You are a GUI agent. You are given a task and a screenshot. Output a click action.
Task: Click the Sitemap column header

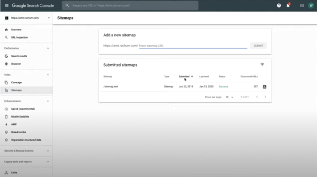pyautogui.click(x=108, y=76)
